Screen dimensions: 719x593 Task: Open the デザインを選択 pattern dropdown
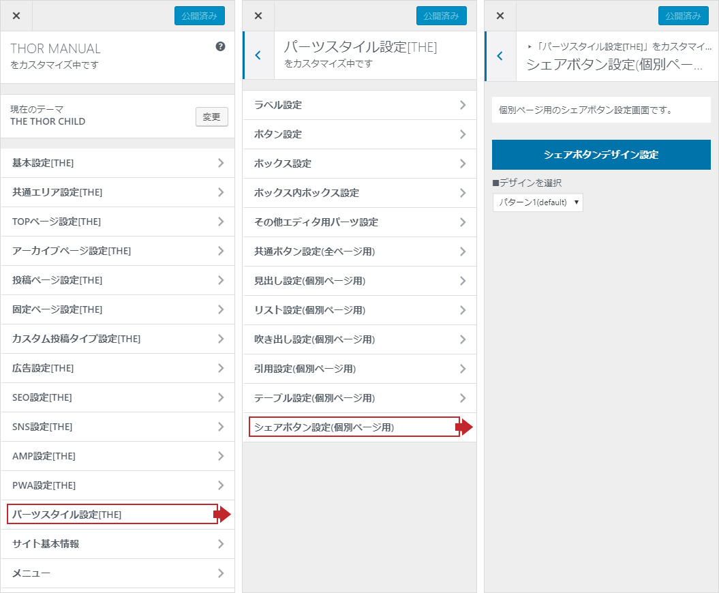(538, 202)
